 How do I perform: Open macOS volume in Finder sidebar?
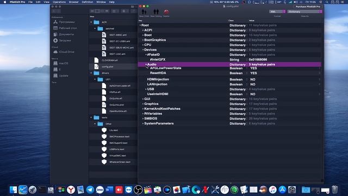[x=64, y=63]
